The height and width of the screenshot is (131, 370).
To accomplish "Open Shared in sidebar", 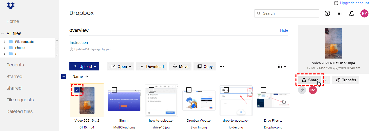I will point(14,88).
